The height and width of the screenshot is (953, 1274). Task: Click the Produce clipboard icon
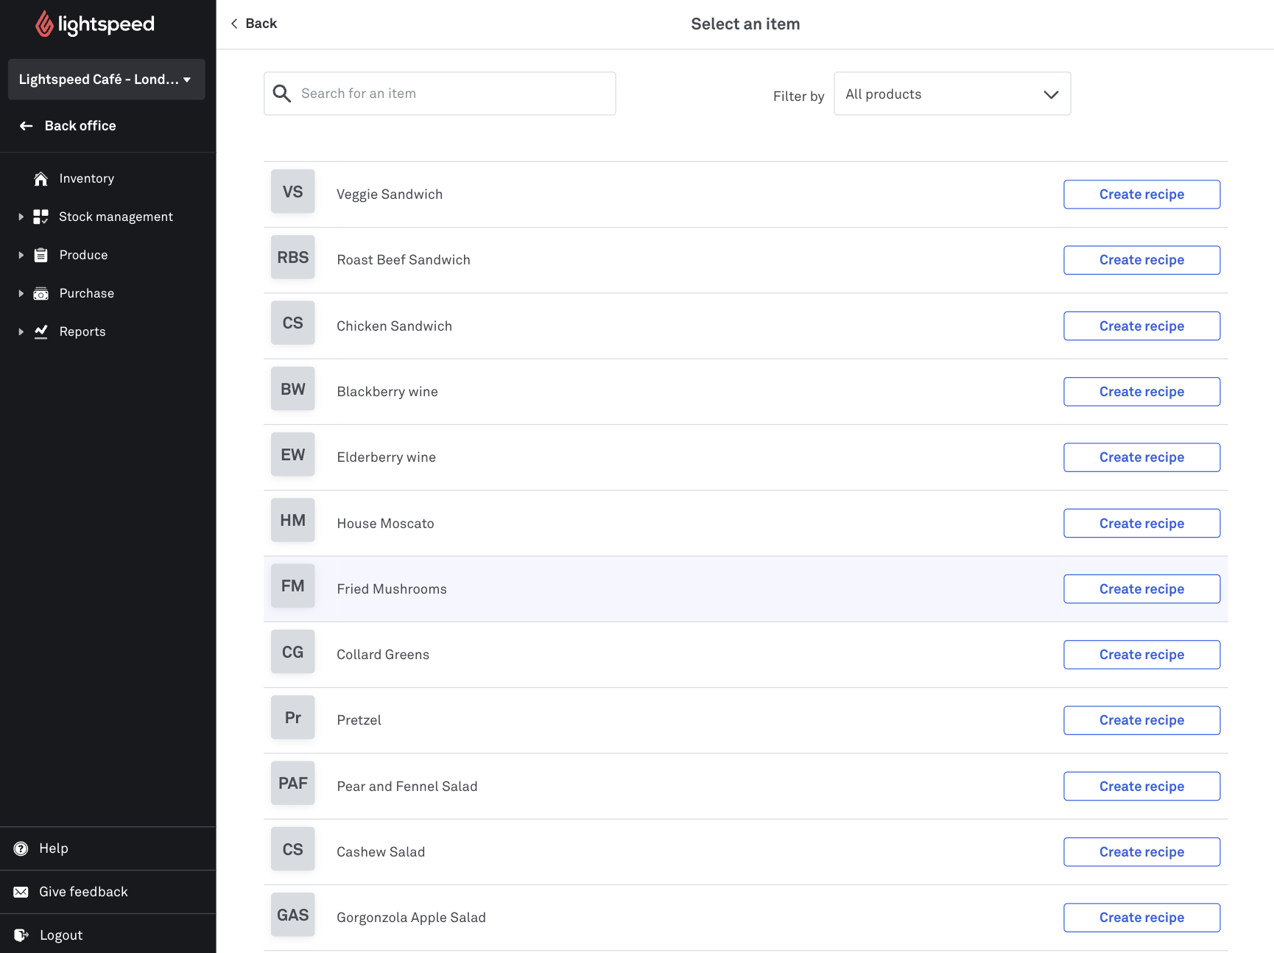41,255
